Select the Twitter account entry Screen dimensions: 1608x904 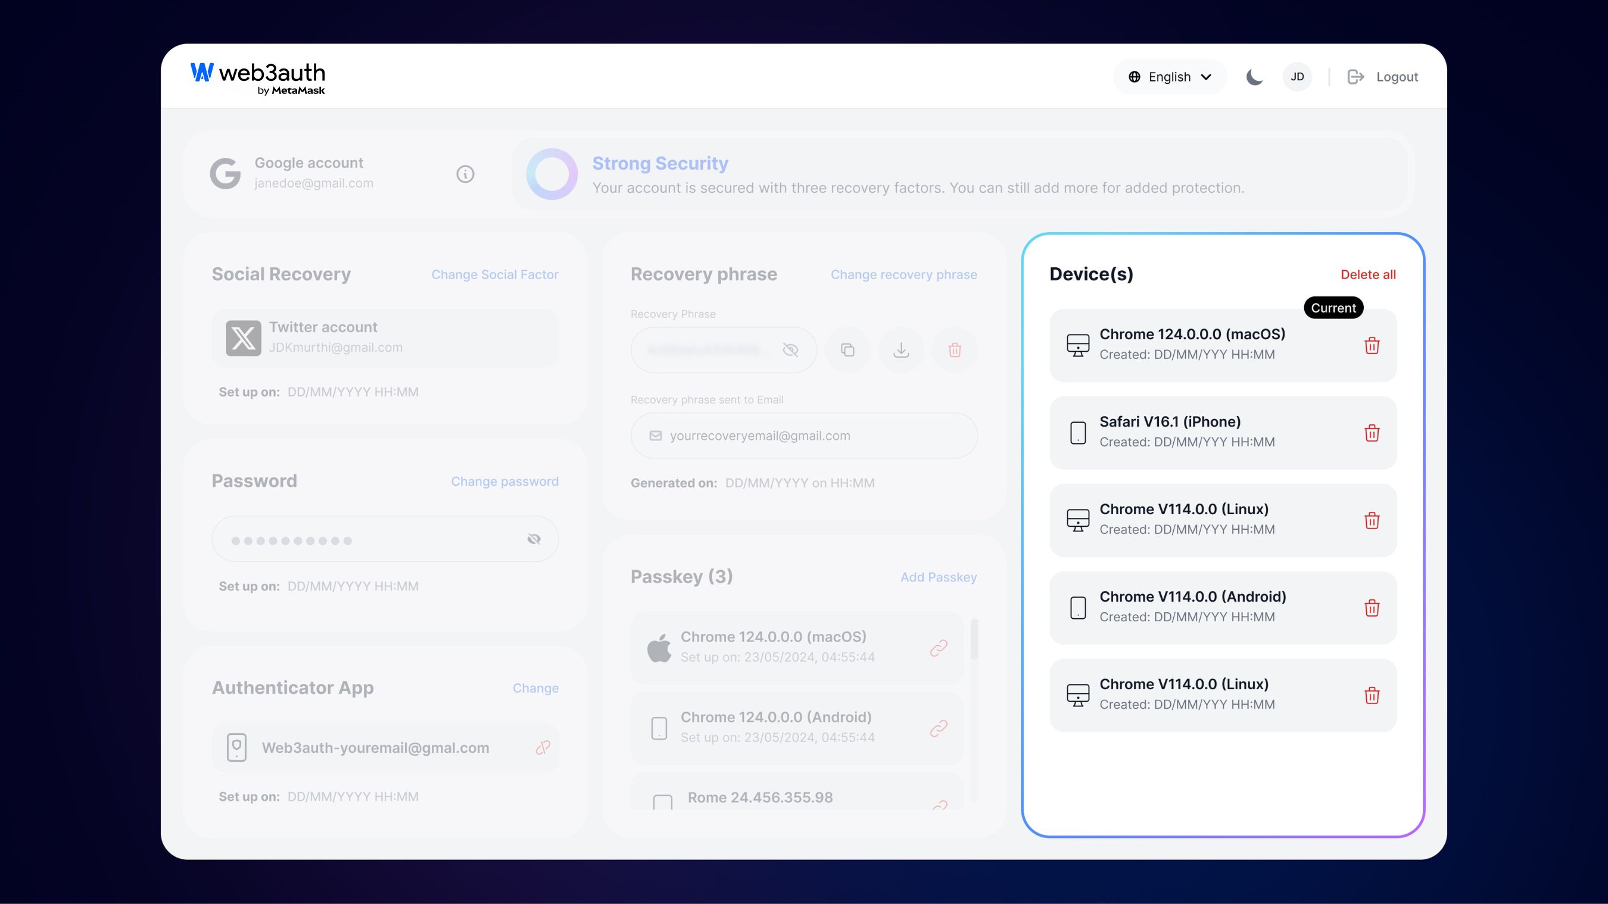pos(385,337)
